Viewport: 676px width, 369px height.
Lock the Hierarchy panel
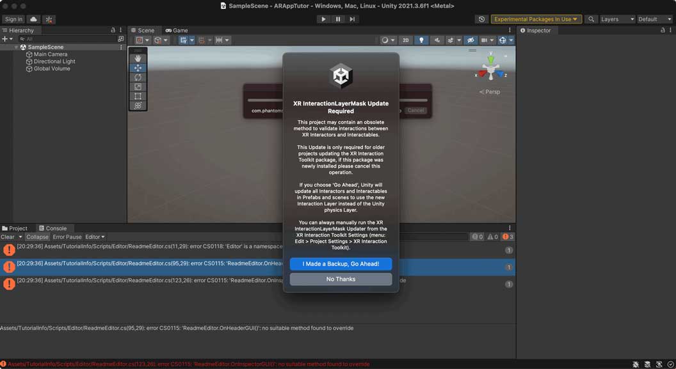click(113, 30)
